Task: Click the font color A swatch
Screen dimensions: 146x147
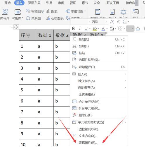Action: (103, 29)
